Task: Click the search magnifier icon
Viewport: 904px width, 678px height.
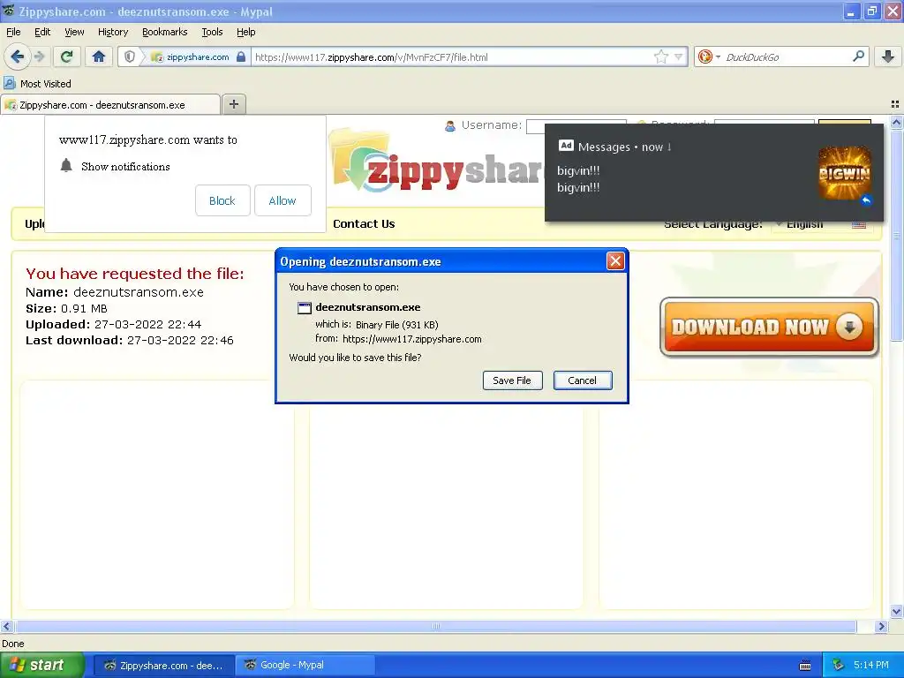Action: pyautogui.click(x=858, y=56)
